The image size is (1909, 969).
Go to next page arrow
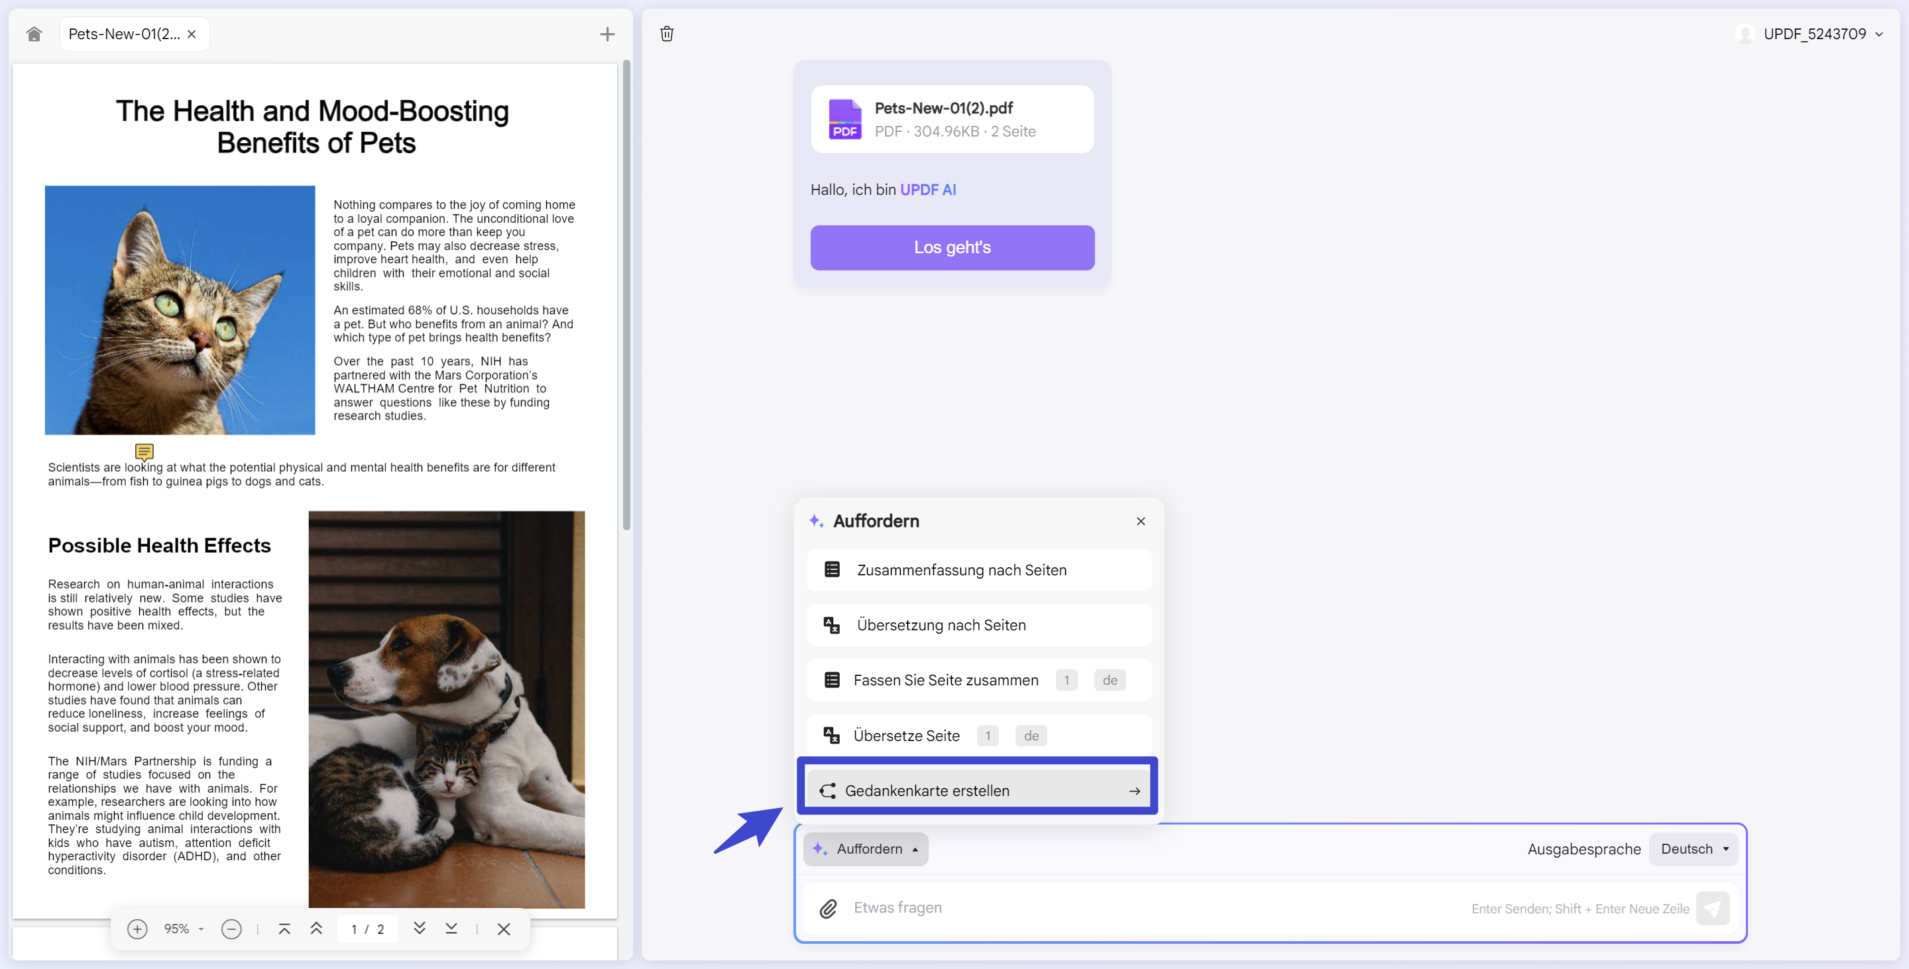(x=420, y=929)
